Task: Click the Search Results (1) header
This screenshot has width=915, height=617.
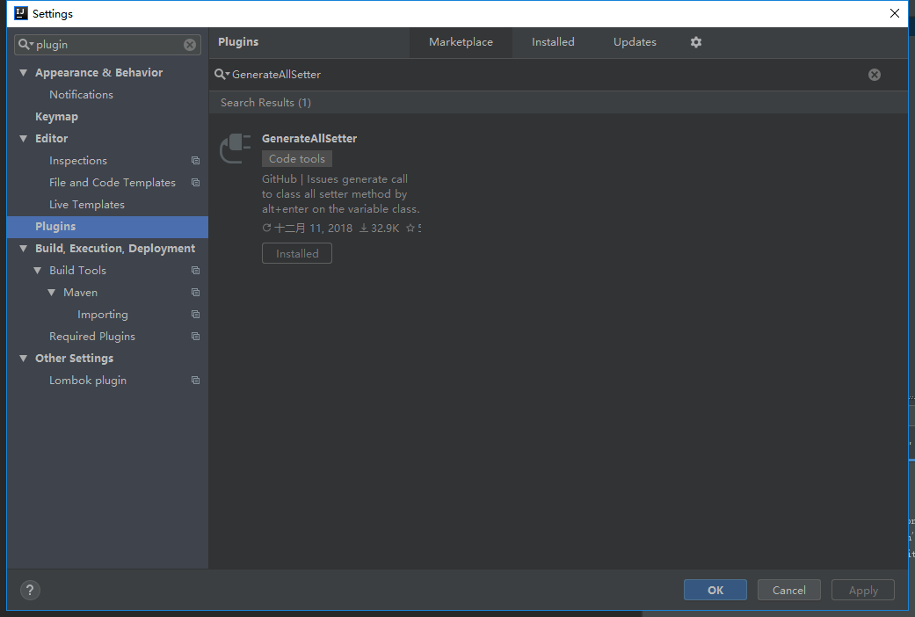Action: tap(265, 103)
